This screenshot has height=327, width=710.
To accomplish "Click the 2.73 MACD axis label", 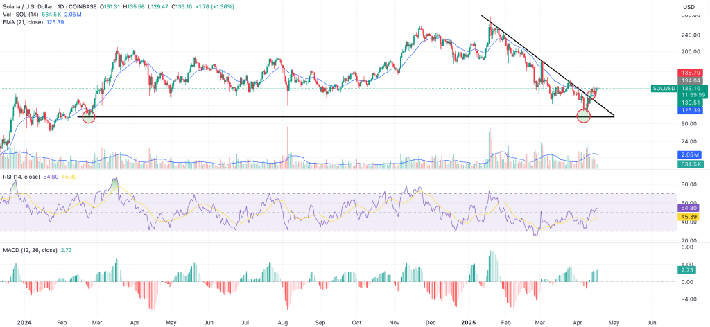I will 687,269.
